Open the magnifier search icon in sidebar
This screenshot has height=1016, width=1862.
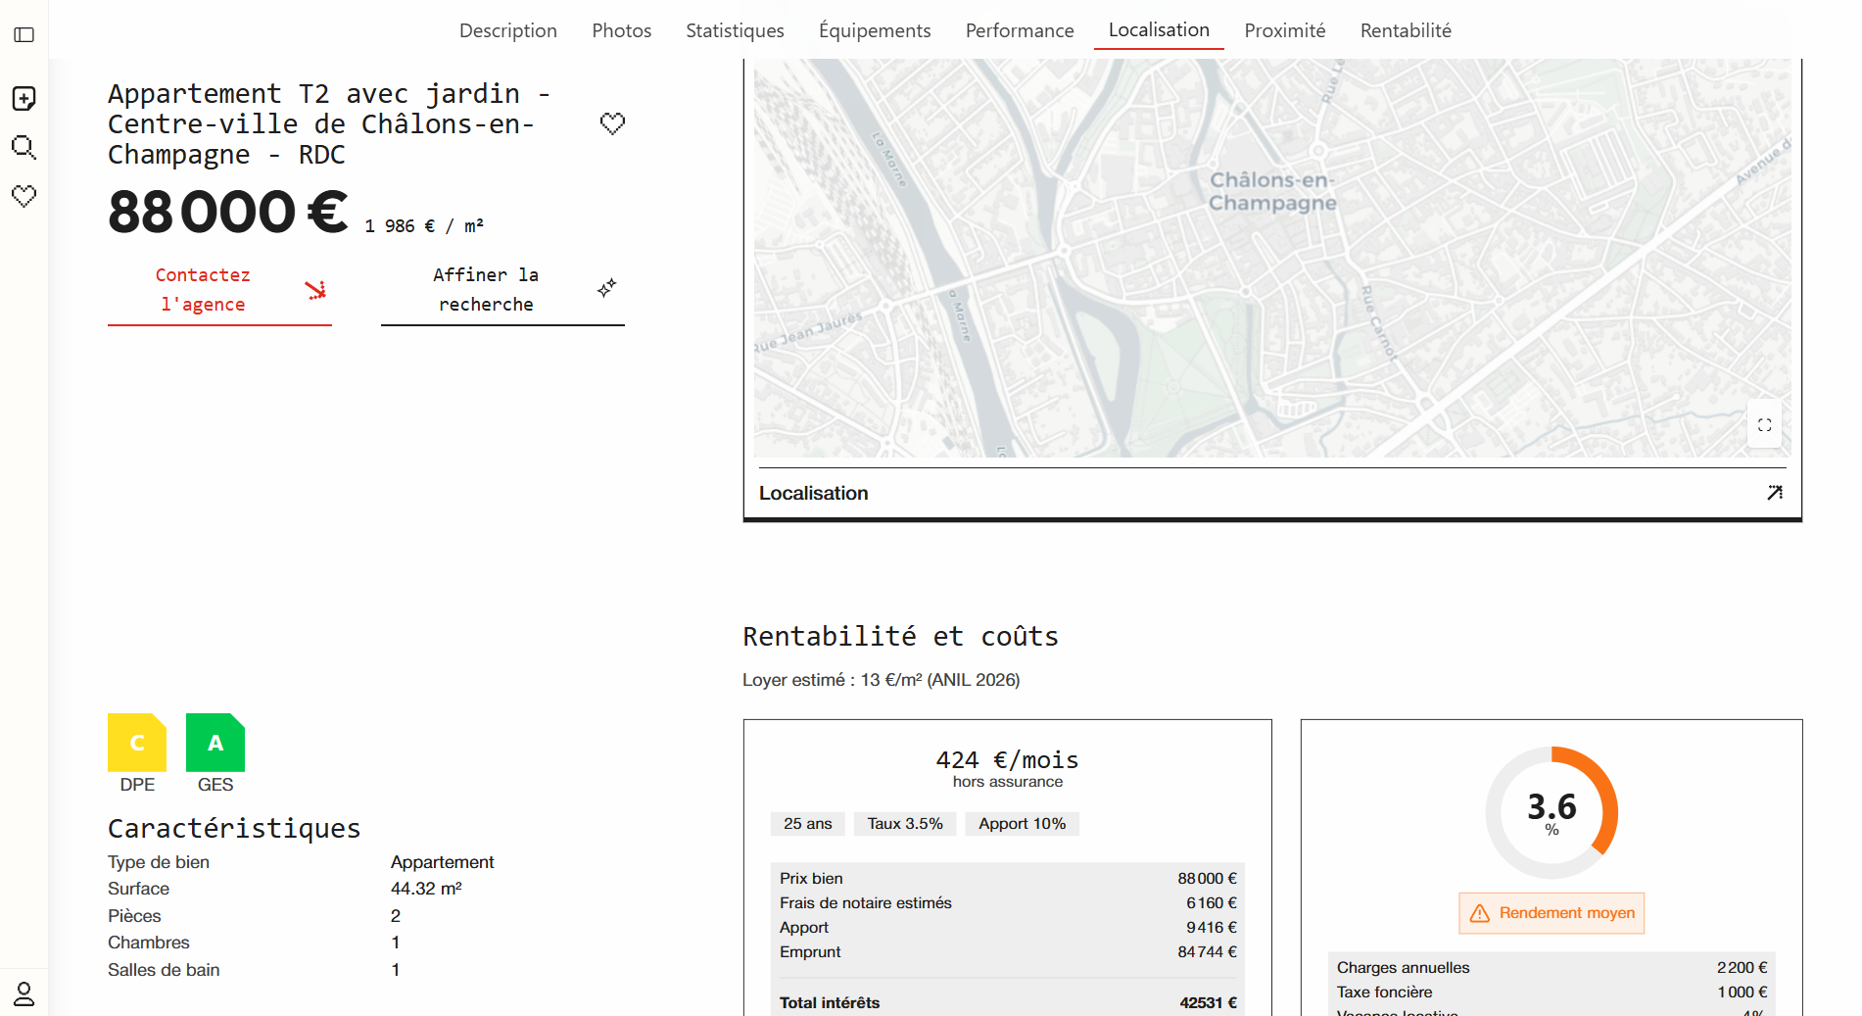pyautogui.click(x=24, y=148)
